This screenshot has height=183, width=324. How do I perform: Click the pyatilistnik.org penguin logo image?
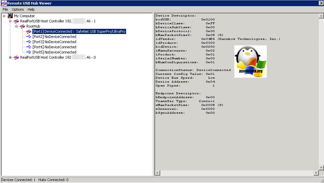pyautogui.click(x=250, y=61)
